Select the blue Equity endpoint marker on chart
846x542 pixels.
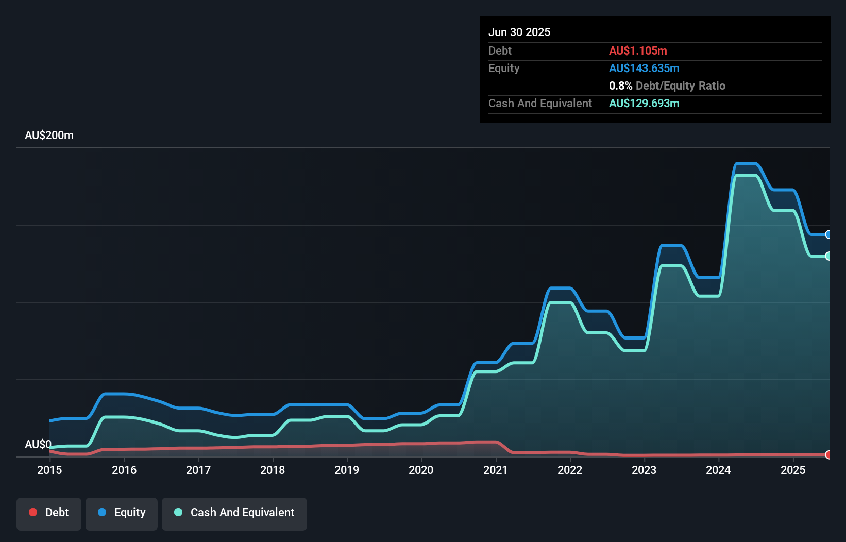(x=828, y=234)
